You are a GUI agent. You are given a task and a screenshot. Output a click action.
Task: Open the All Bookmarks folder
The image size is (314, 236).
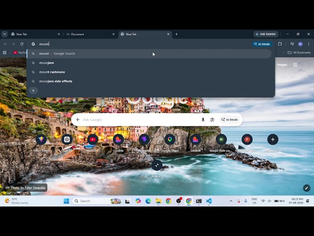[299, 53]
